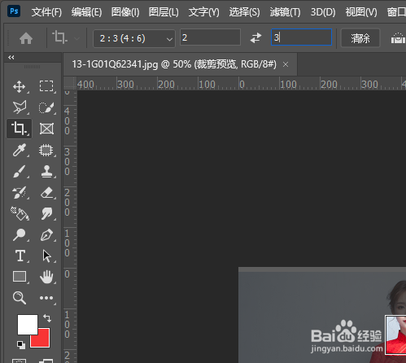Viewport: 406px width, 363px height.
Task: Click the height field containing 3
Action: click(x=301, y=37)
